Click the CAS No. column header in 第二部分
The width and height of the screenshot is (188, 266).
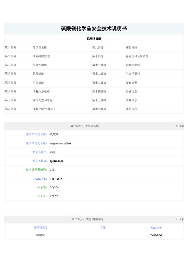pos(156,227)
